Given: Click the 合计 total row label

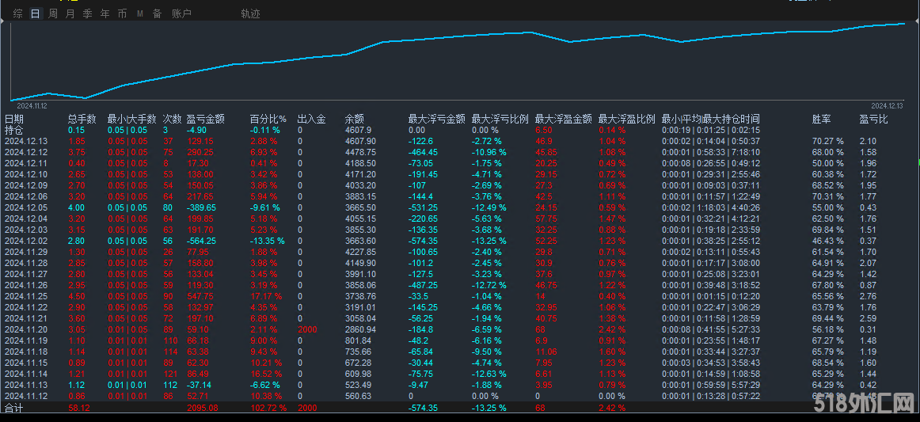Looking at the screenshot, I should coord(14,409).
